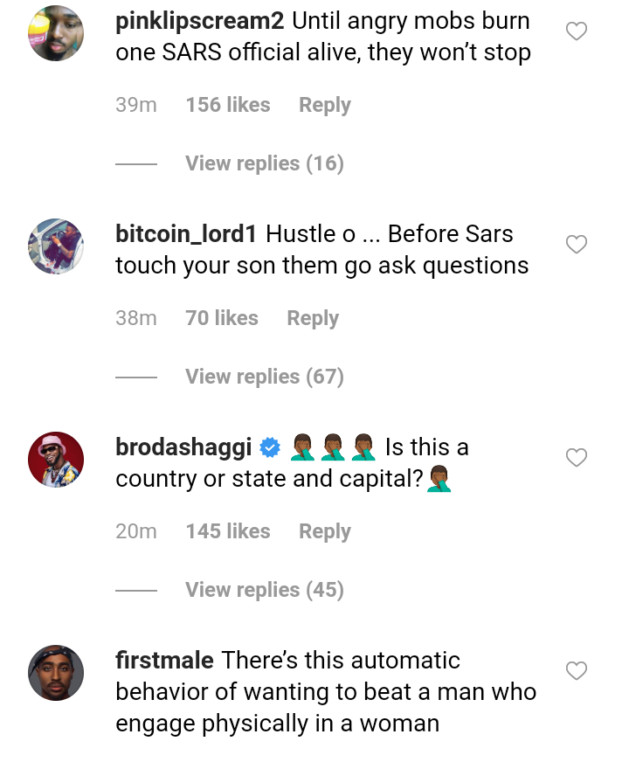Heart the firstmale comment
The height and width of the screenshot is (769, 629).
click(x=576, y=671)
